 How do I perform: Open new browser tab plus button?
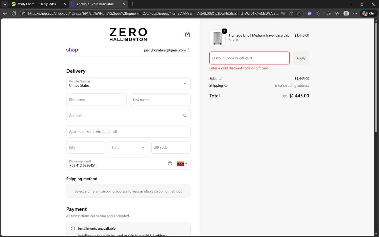coord(132,4)
